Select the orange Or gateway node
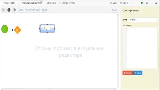This screenshot has height=90, width=160. coord(17,30)
